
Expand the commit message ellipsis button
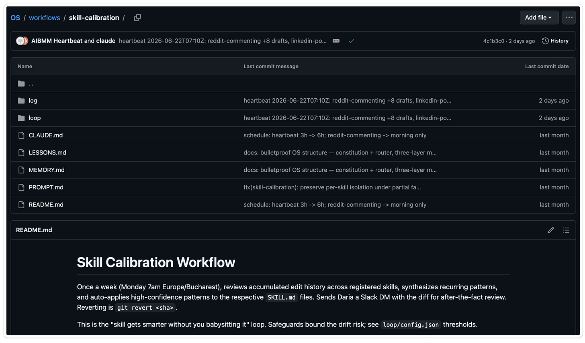point(336,41)
